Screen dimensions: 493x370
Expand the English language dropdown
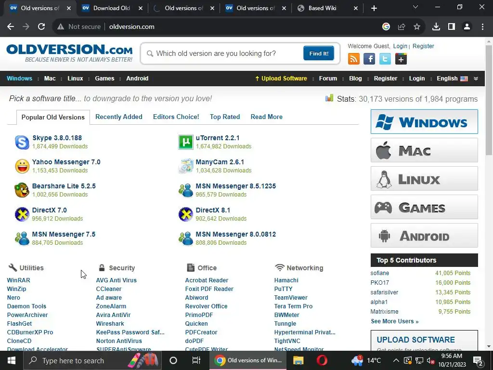click(x=476, y=79)
